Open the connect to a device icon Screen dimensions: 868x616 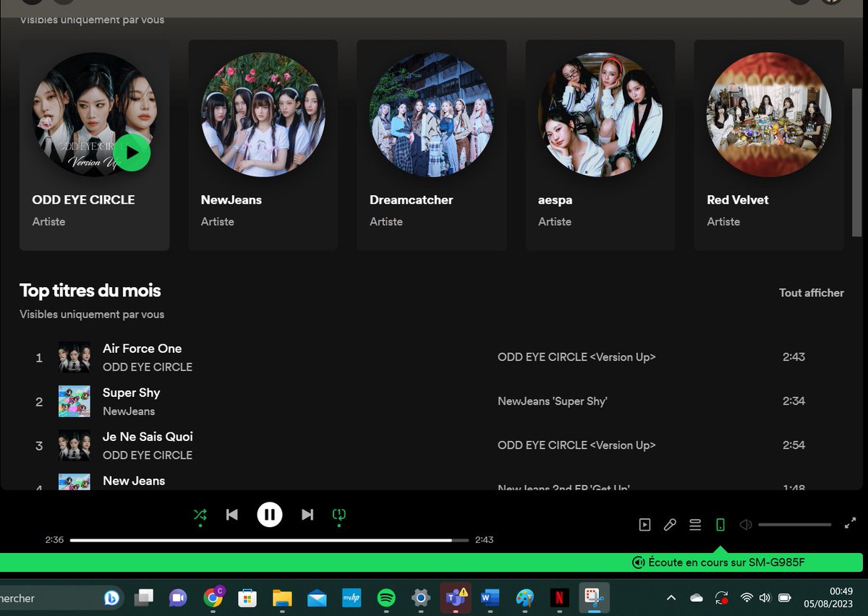(x=720, y=525)
